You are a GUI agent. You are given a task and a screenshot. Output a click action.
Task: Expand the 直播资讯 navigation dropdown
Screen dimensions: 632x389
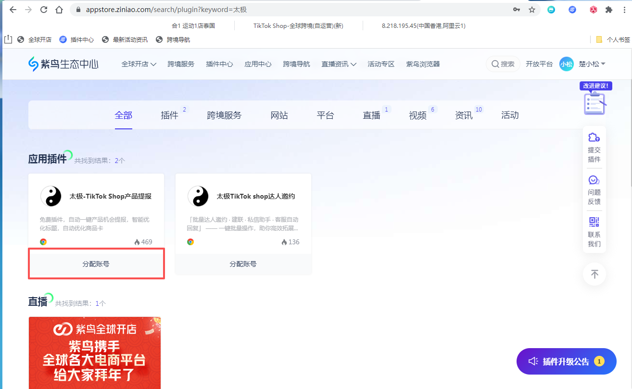(339, 64)
